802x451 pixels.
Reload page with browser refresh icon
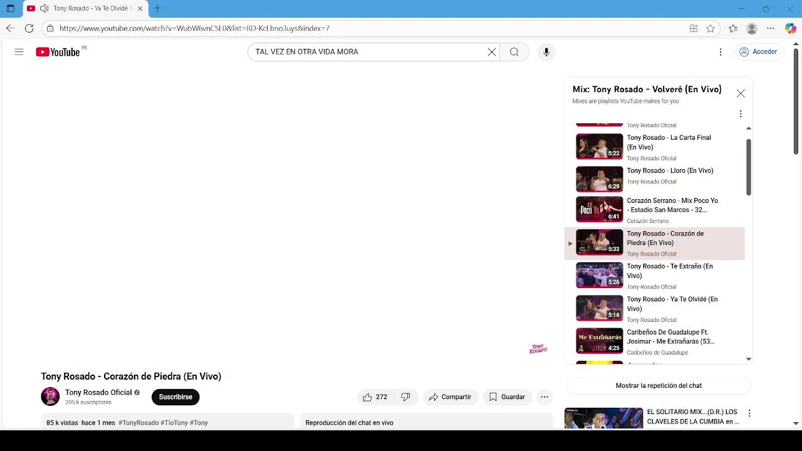pos(29,28)
